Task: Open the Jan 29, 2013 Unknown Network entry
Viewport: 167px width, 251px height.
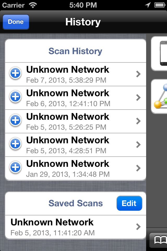Action: [x=76, y=168]
